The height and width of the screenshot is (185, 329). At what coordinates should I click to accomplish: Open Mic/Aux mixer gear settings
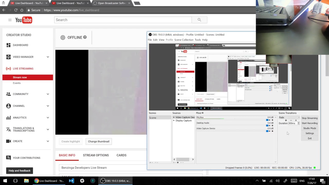[272, 120]
